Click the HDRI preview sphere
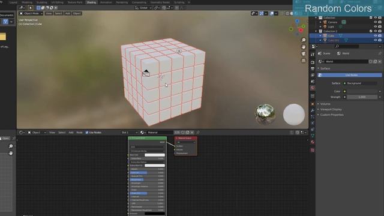The height and width of the screenshot is (216, 384). (265, 114)
